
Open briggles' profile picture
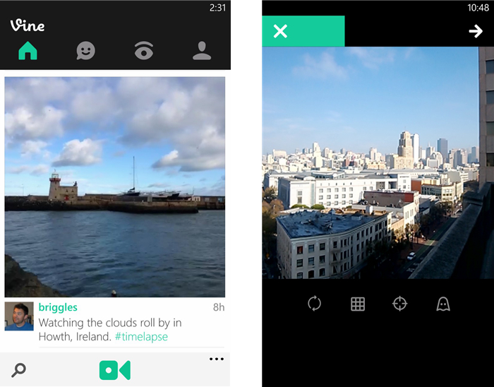19,316
